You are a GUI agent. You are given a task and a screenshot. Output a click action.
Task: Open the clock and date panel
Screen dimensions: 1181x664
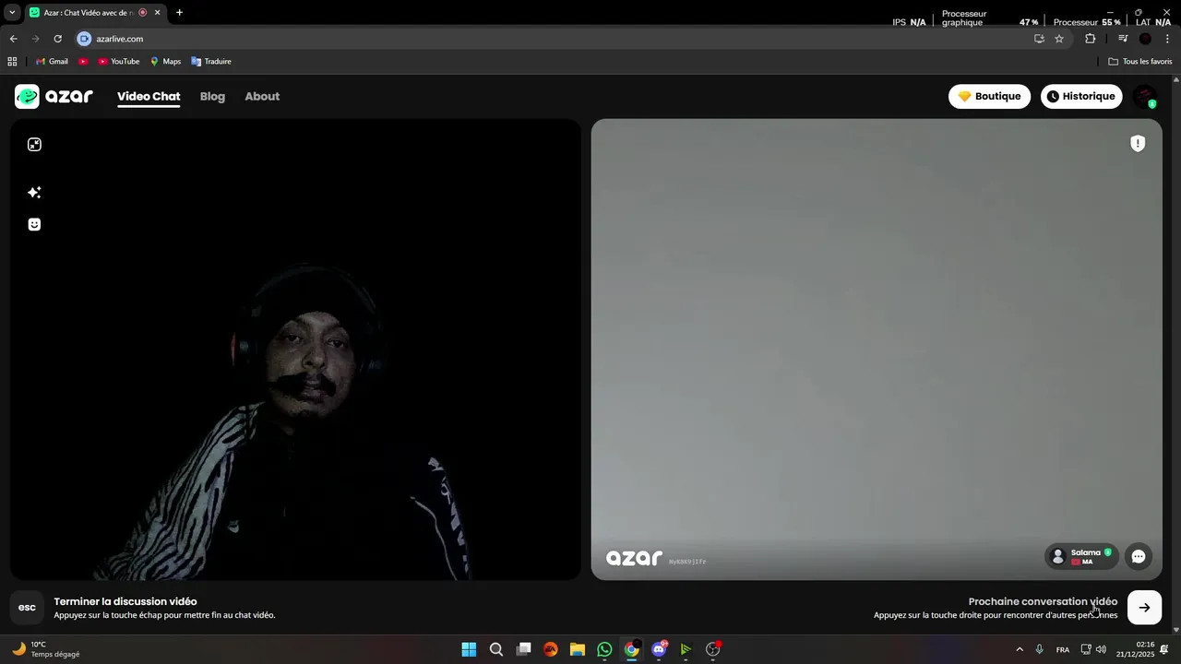[x=1136, y=649]
